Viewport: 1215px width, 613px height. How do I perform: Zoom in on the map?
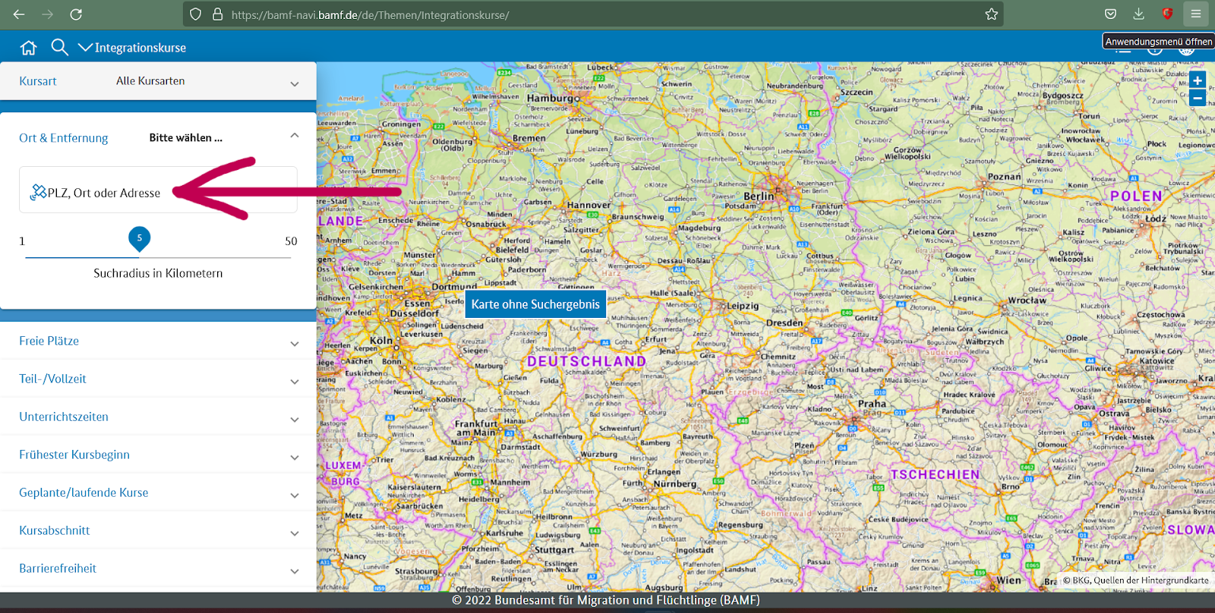point(1198,80)
